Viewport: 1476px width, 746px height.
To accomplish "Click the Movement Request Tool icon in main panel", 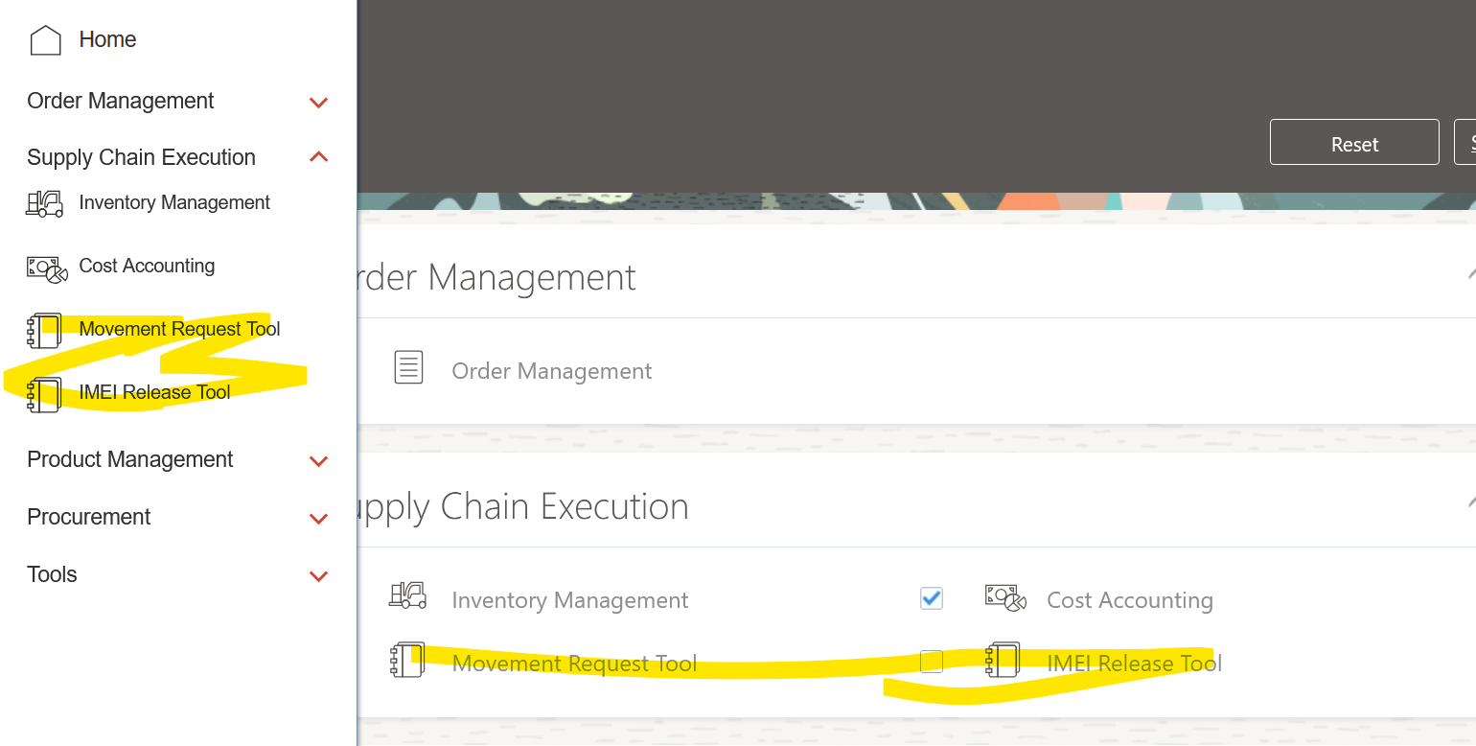I will [x=409, y=660].
